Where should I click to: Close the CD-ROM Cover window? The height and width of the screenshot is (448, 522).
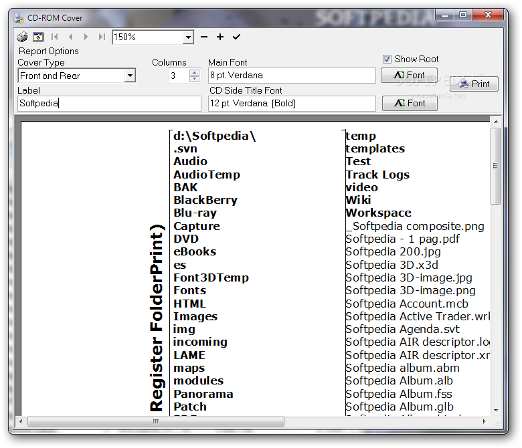(488, 15)
